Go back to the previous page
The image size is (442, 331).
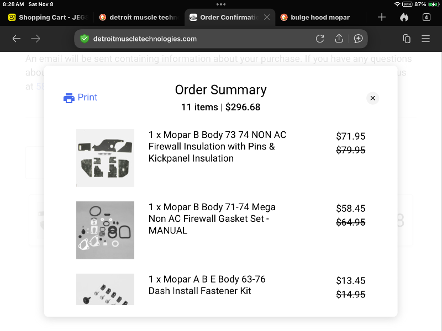click(17, 39)
